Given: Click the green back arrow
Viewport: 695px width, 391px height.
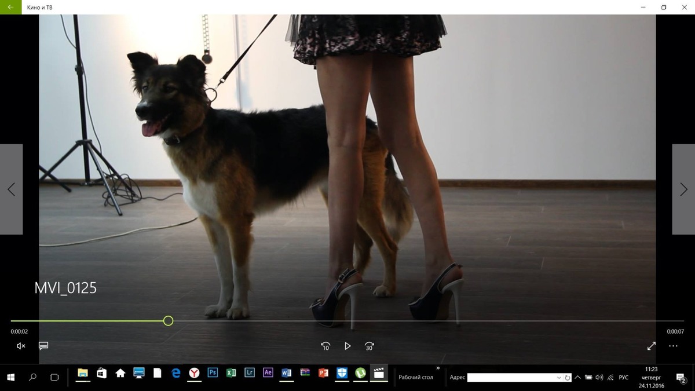Looking at the screenshot, I should 10,7.
